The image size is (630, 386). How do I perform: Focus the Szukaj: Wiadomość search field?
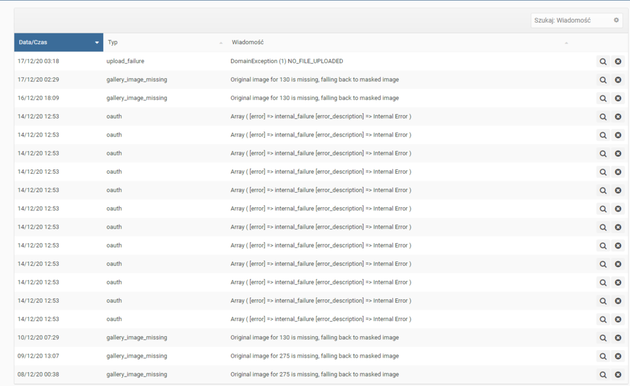click(570, 20)
